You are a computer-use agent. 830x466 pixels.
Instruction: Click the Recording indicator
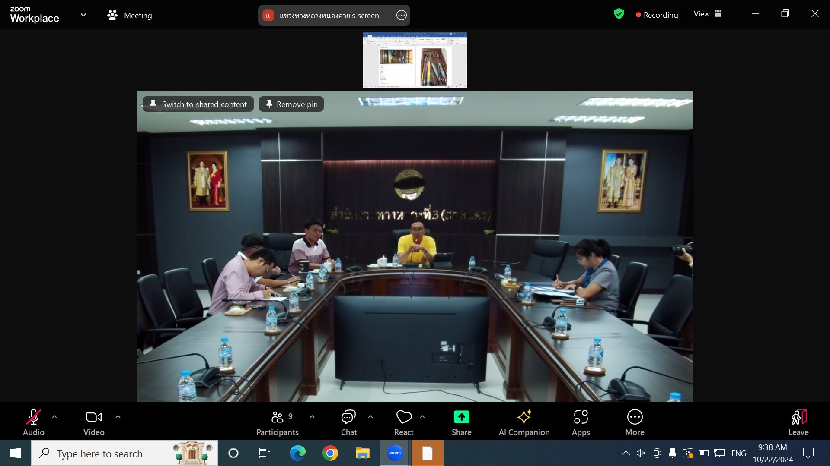[x=657, y=15]
